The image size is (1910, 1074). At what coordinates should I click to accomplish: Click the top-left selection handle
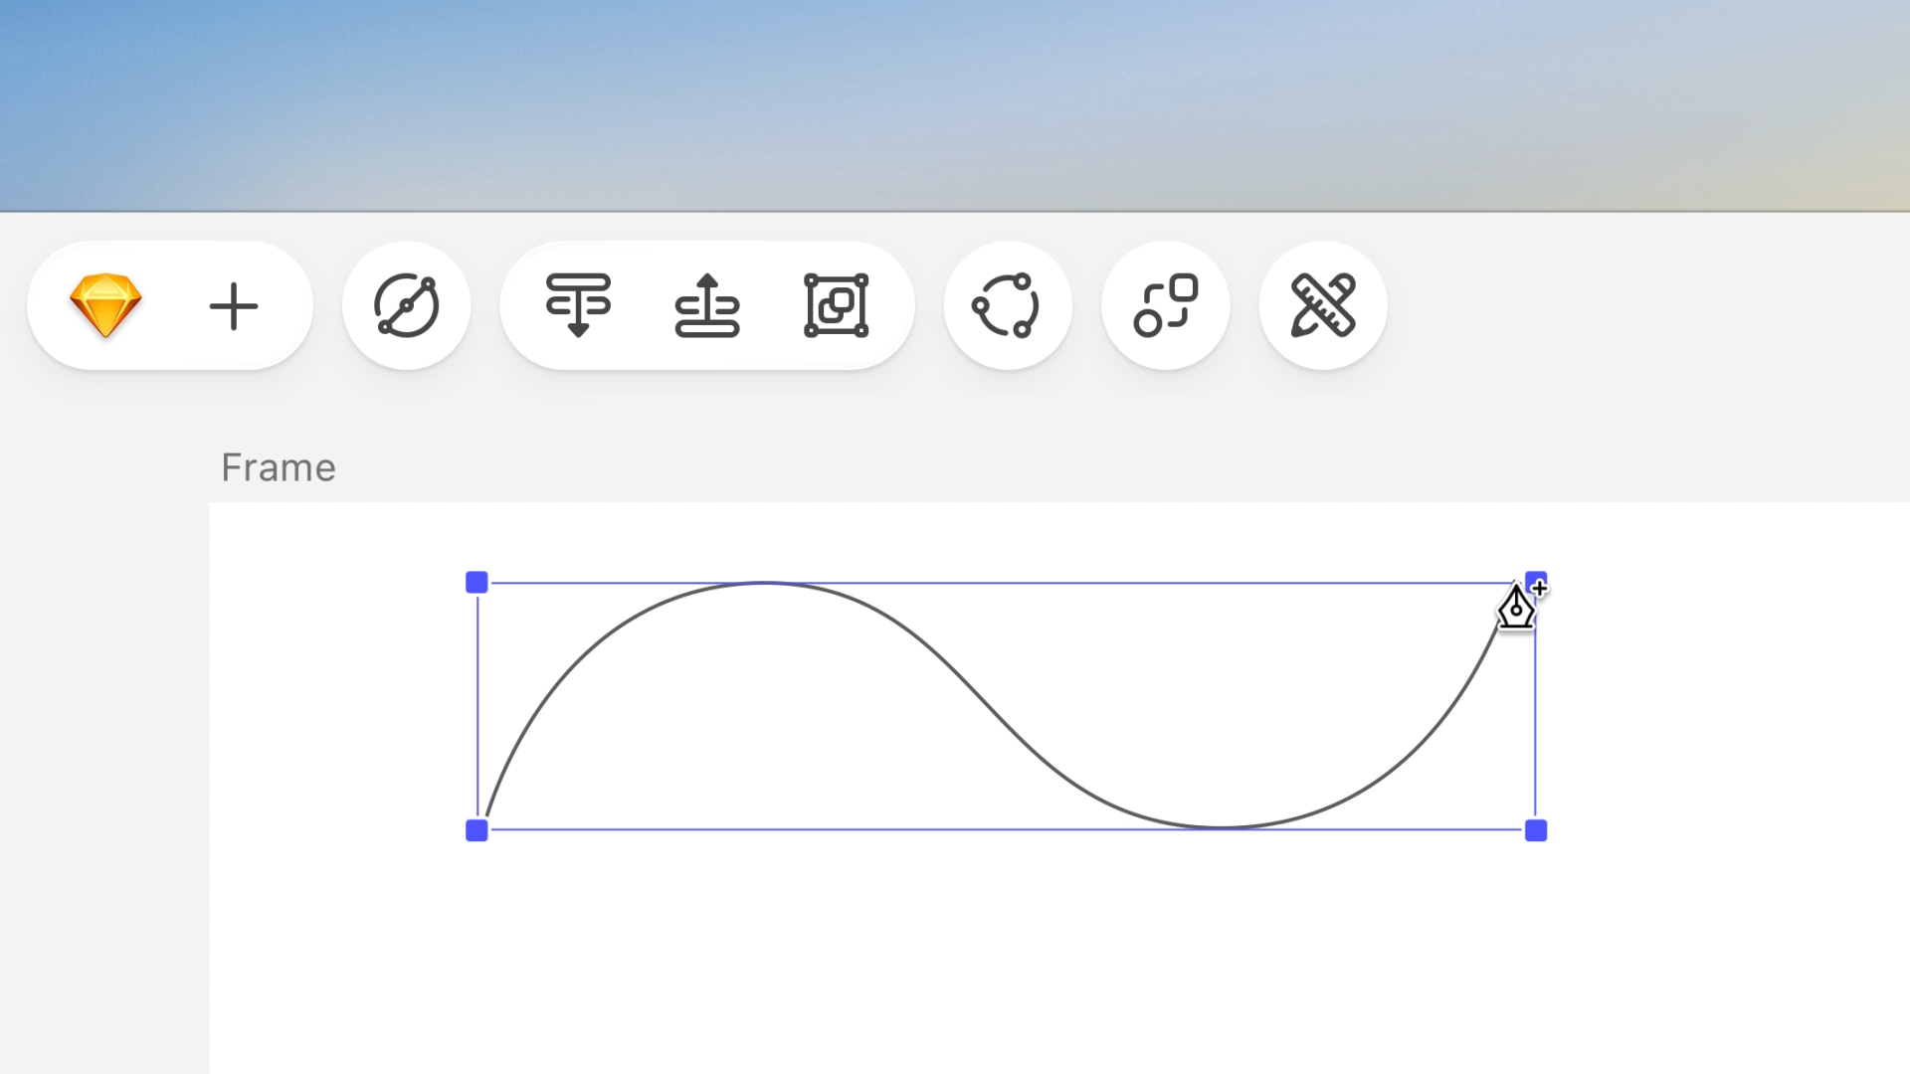pyautogui.click(x=477, y=583)
